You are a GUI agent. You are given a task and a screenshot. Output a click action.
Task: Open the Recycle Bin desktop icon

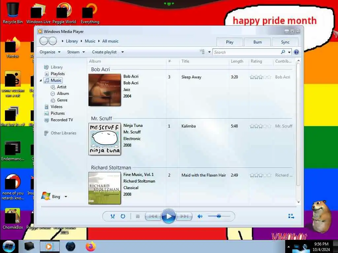coord(13,13)
